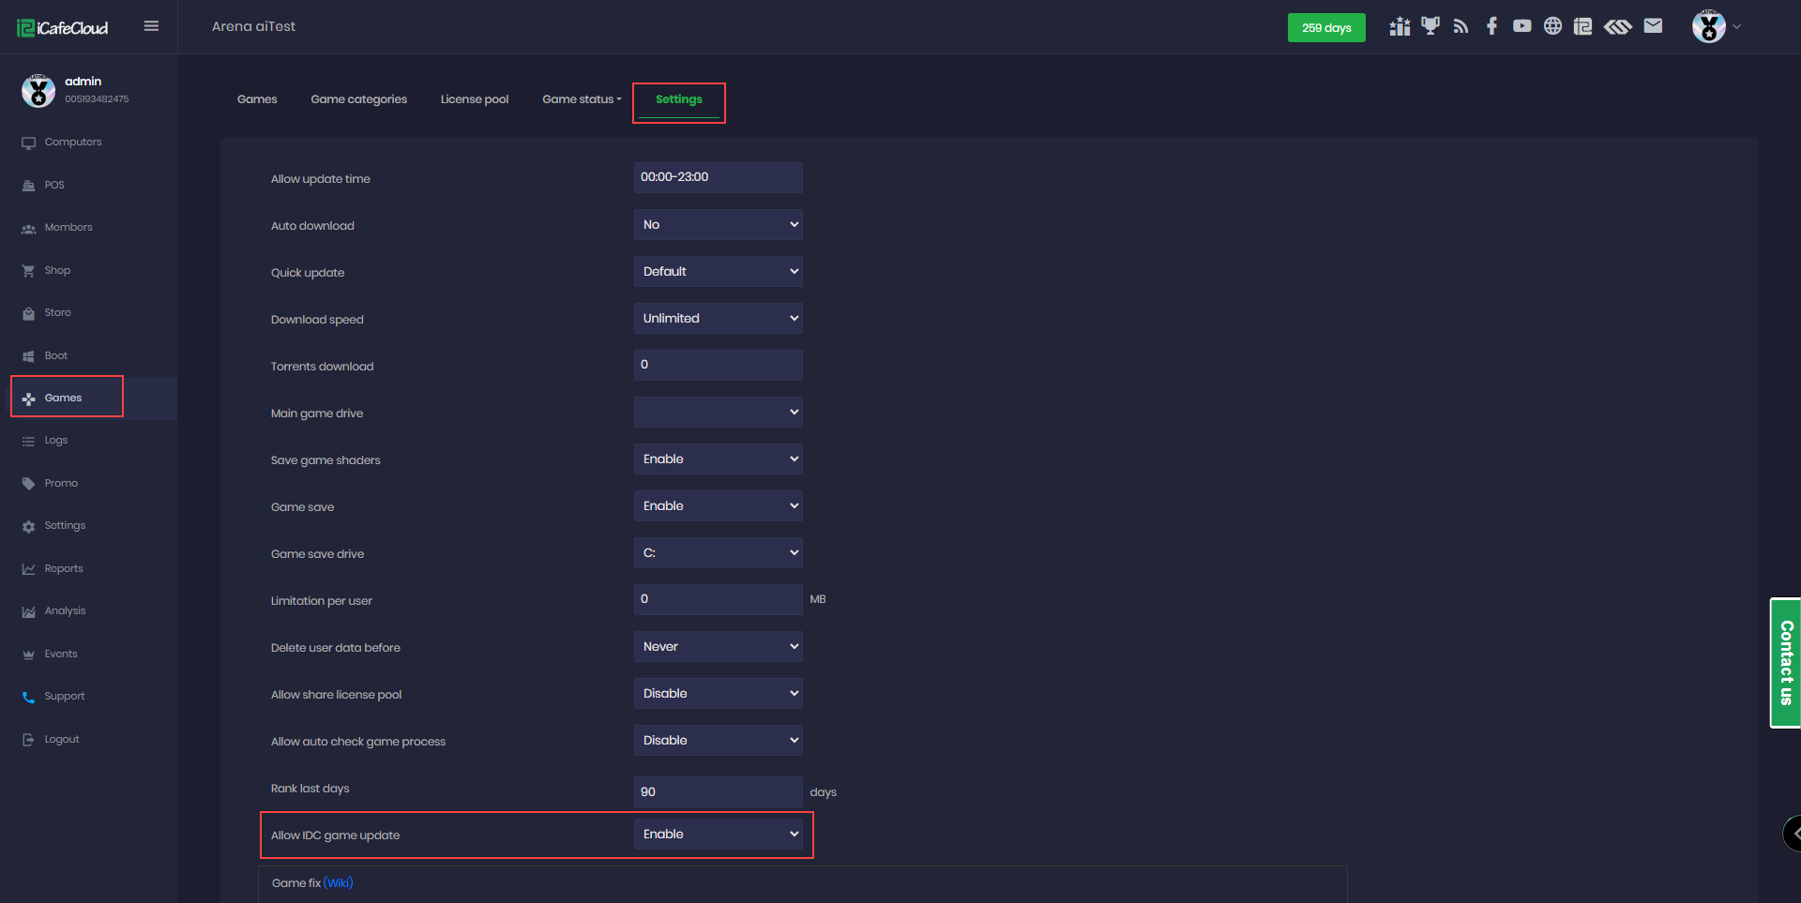Open the Facebook icon link
This screenshot has height=903, width=1801.
coord(1491,26)
